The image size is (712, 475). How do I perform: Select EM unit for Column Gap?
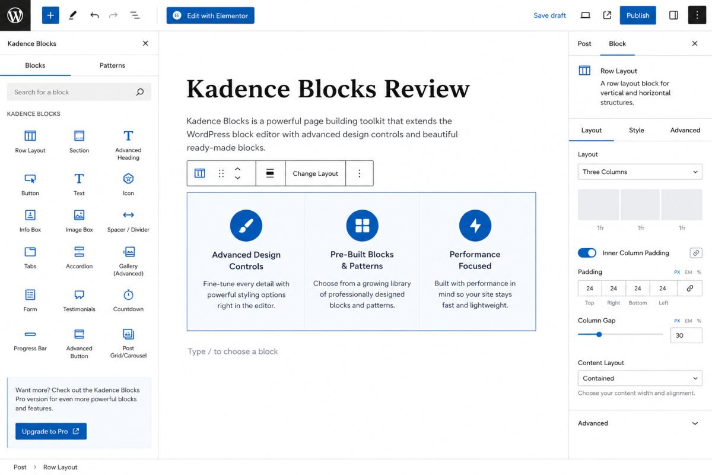tap(688, 321)
